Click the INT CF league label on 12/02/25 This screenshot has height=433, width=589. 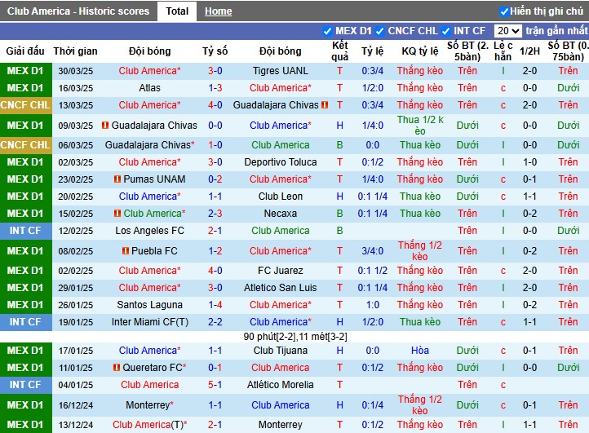coord(25,231)
